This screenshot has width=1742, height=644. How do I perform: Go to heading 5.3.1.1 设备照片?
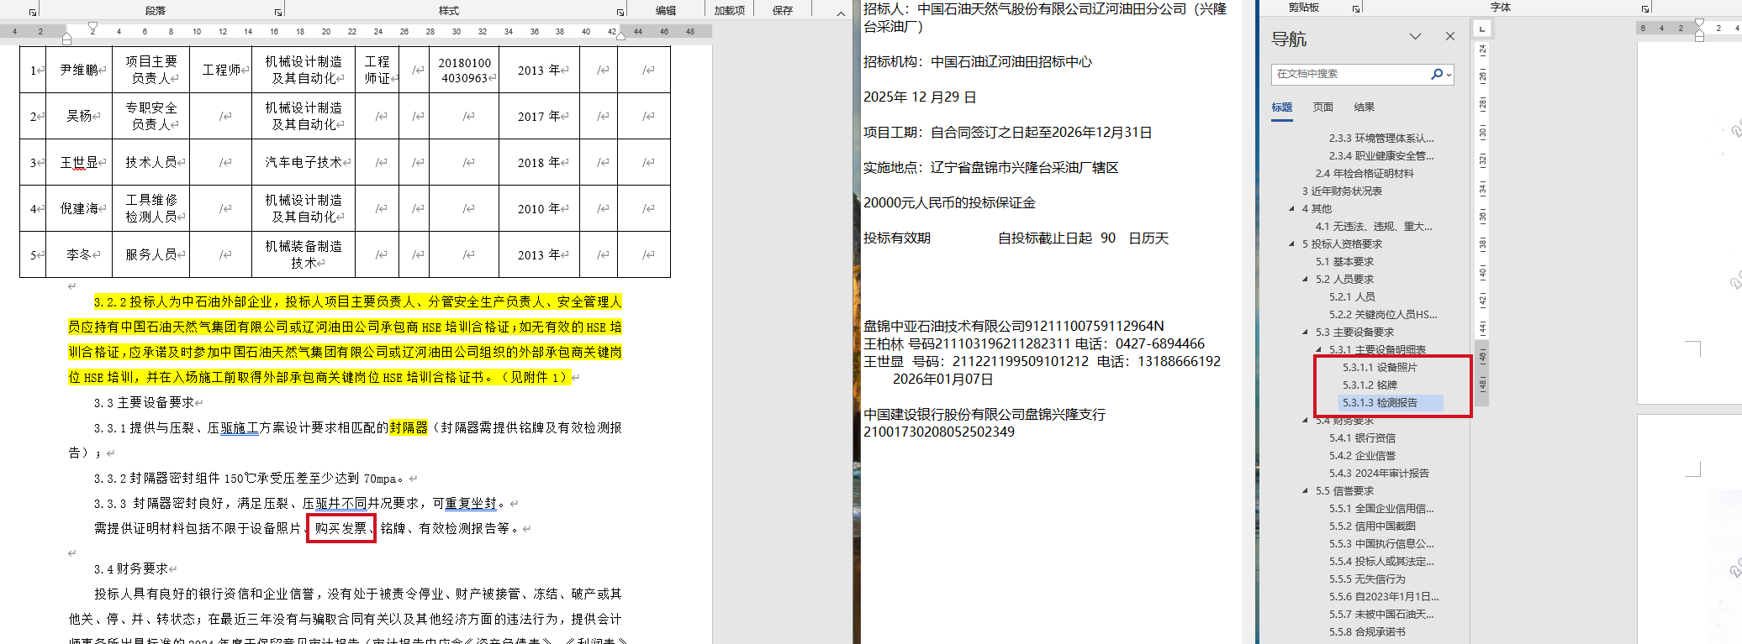(x=1380, y=367)
